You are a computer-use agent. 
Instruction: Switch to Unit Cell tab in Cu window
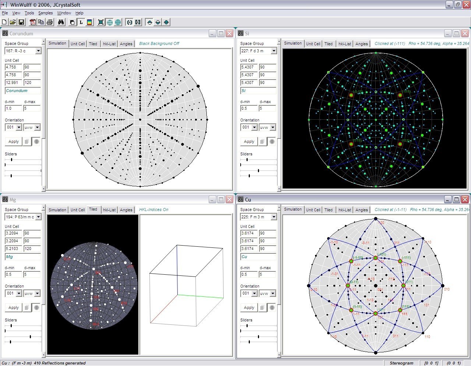tap(313, 210)
